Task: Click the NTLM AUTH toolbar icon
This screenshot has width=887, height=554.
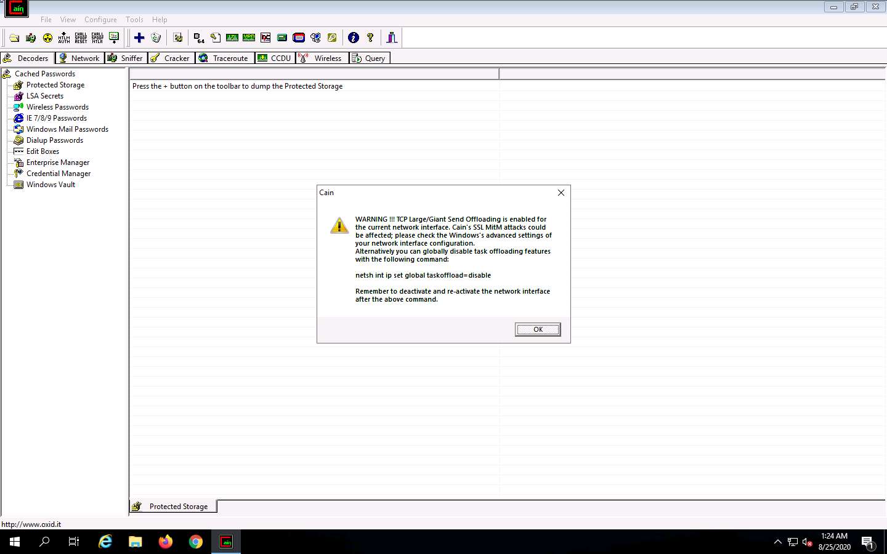Action: [x=64, y=38]
